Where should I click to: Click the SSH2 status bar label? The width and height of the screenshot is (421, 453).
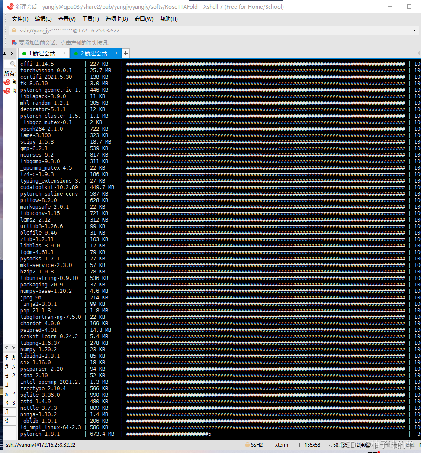click(x=257, y=445)
